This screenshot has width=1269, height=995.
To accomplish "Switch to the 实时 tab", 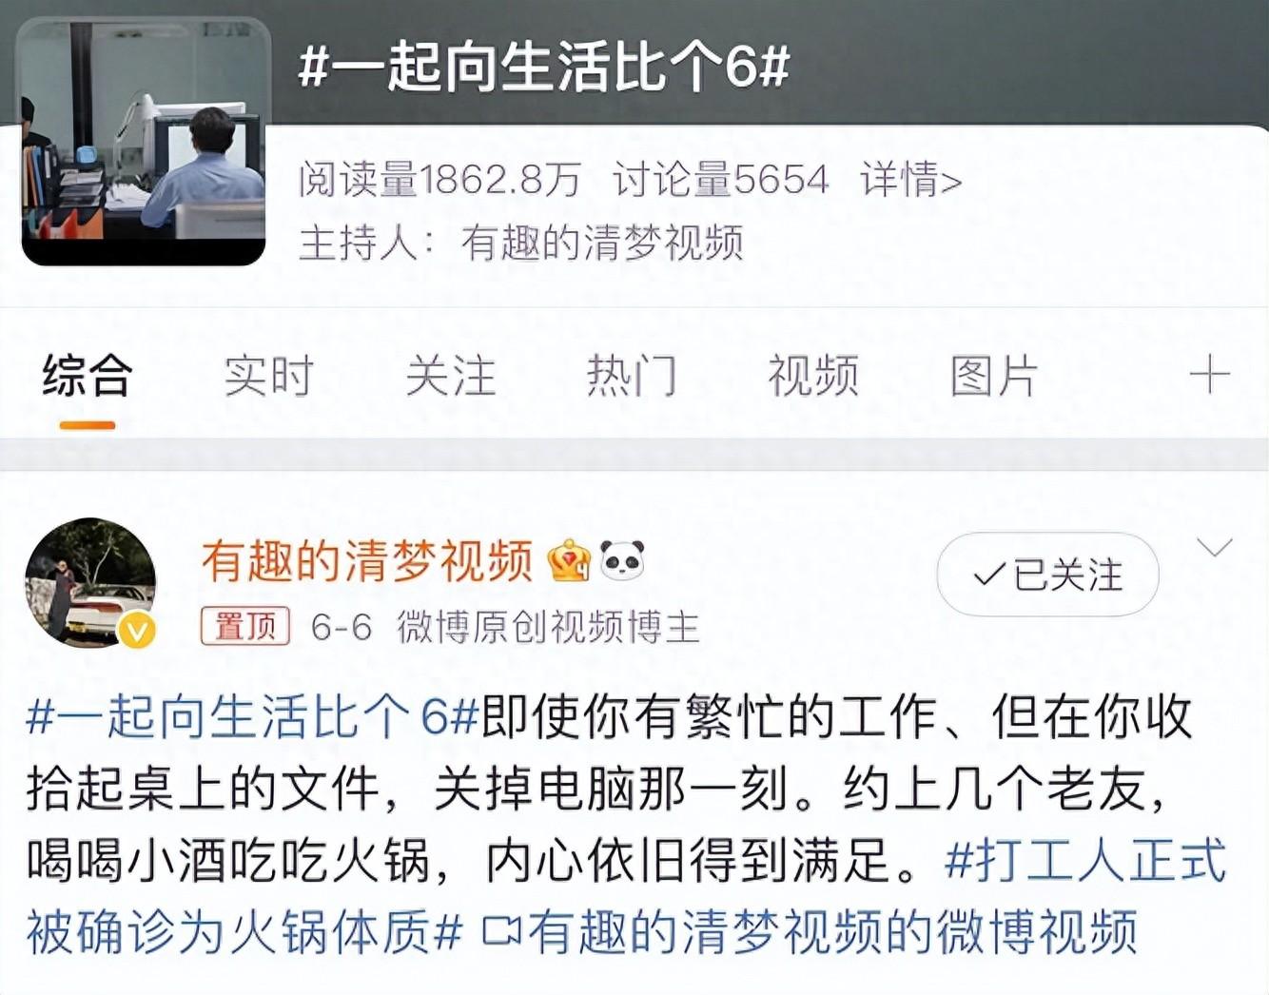I will point(269,376).
